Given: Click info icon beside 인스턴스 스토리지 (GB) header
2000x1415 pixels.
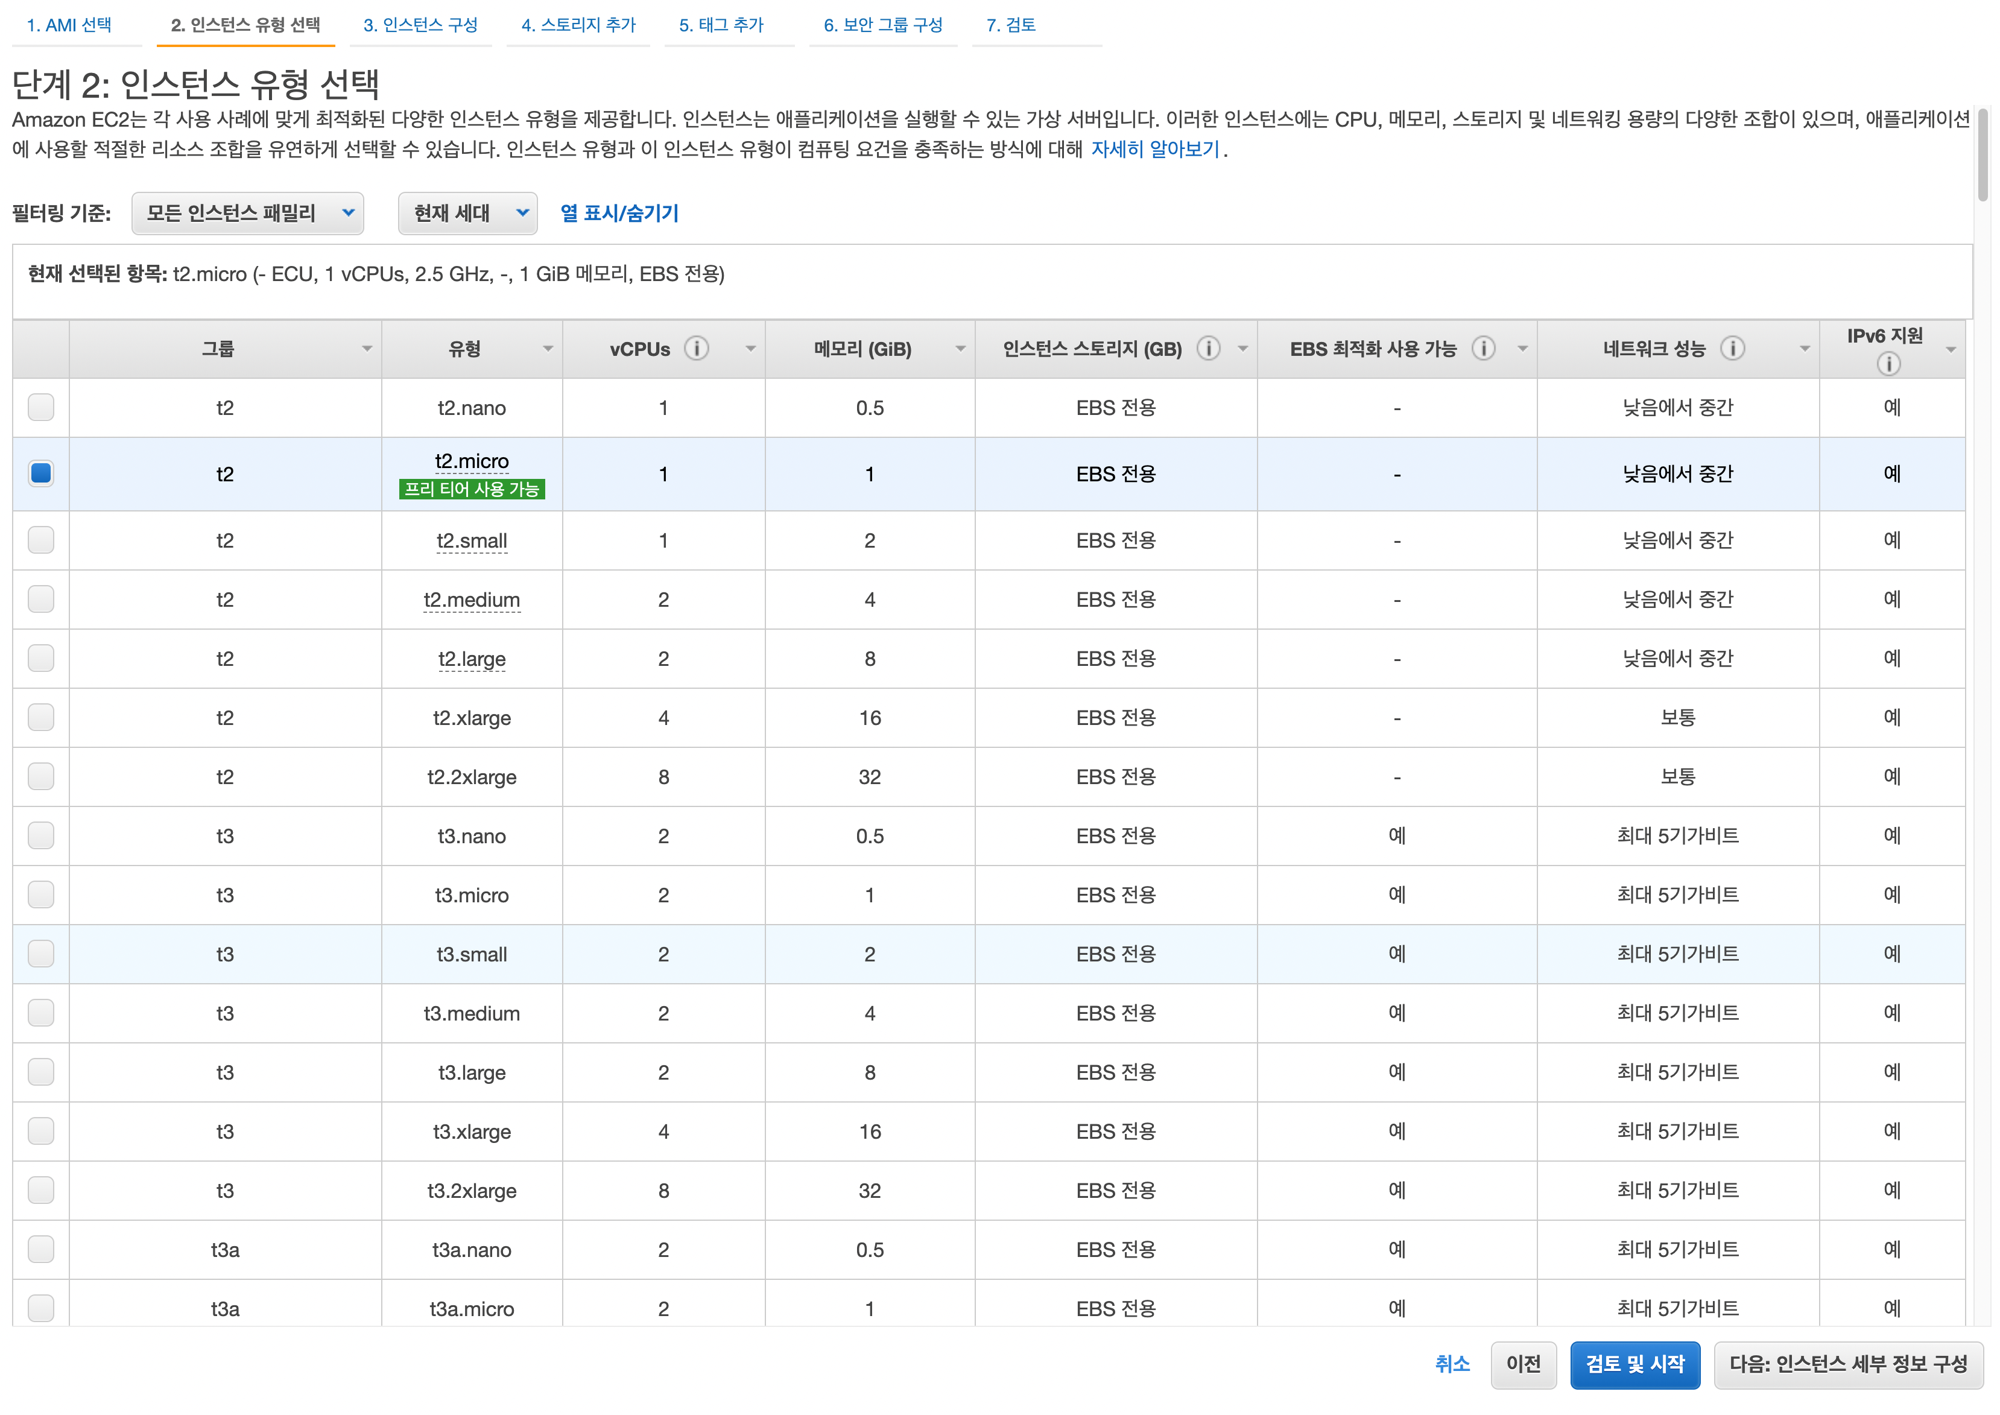Looking at the screenshot, I should [1208, 349].
